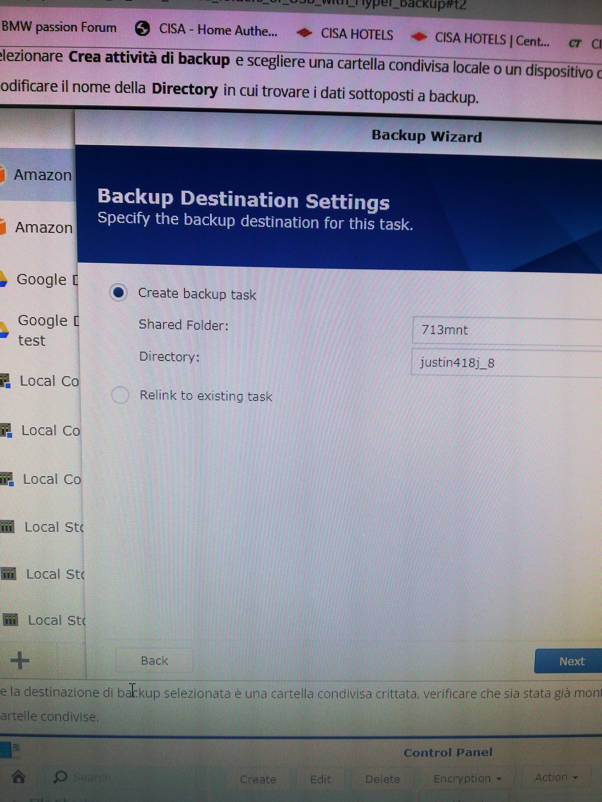602x802 pixels.
Task: Click the red icon of CISA HOTELS | Cent... bookmark
Action: tap(419, 37)
